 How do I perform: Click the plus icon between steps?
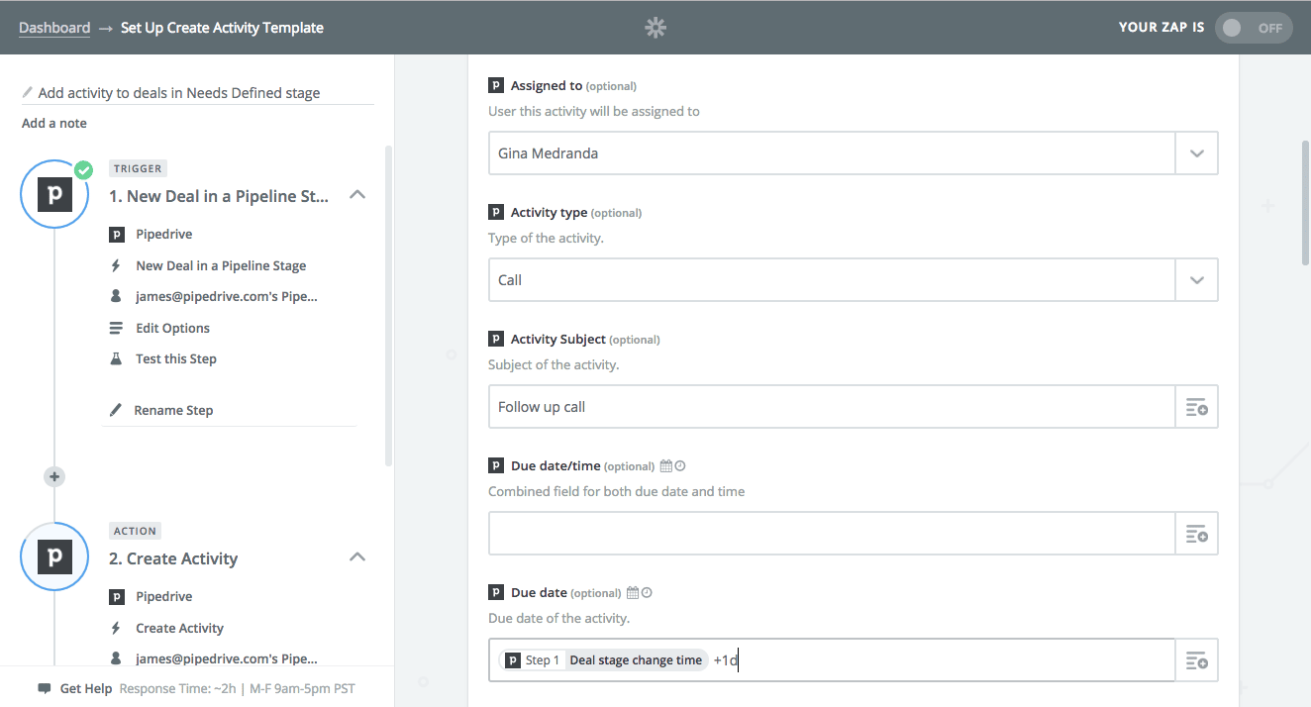[54, 476]
